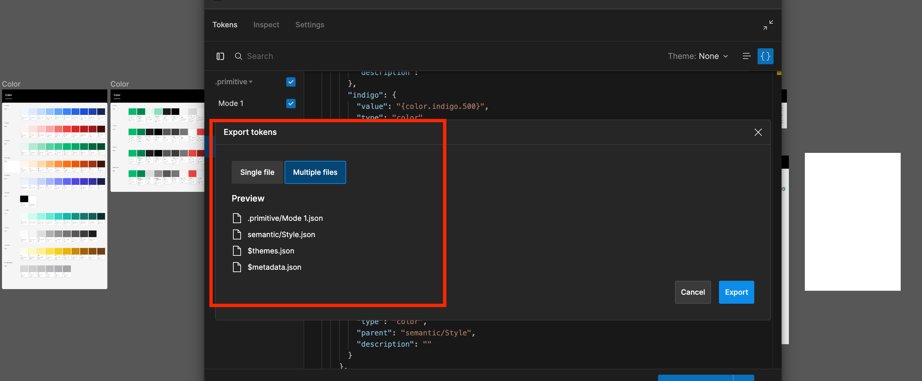Click the blue Export button
The width and height of the screenshot is (922, 381).
pyautogui.click(x=736, y=292)
